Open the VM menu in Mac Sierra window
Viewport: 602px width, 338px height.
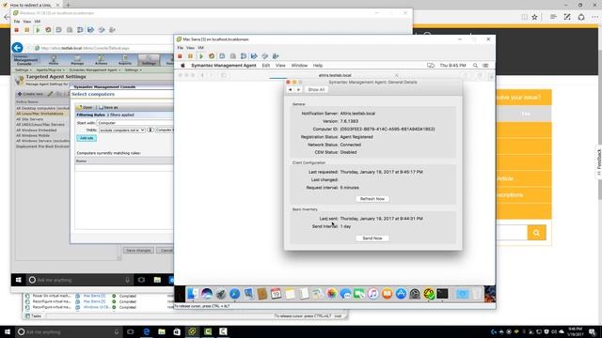200,48
